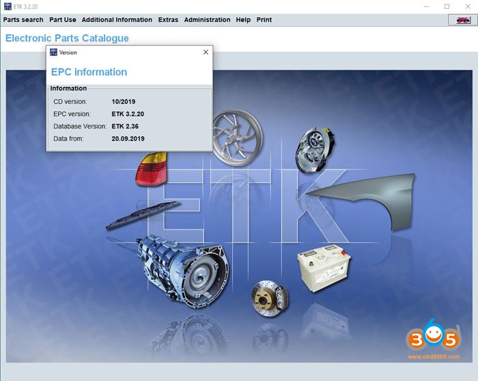Open the Additional Information menu

tap(117, 20)
